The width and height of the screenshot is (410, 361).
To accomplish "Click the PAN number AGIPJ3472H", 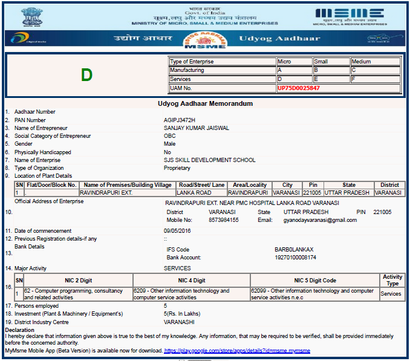I will pyautogui.click(x=180, y=120).
